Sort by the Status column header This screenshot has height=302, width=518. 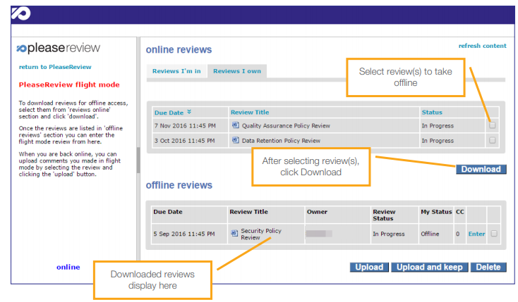point(432,113)
